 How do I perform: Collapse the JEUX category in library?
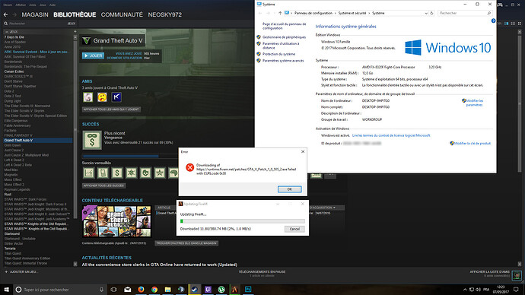pyautogui.click(x=6, y=31)
